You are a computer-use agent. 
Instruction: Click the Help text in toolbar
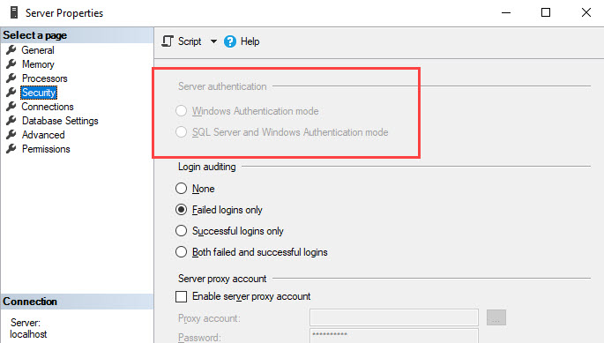coord(250,41)
